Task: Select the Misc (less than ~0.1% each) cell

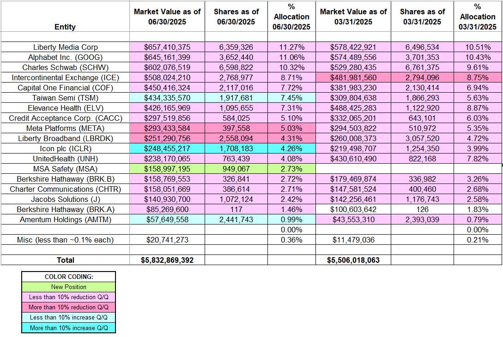Action: (x=65, y=240)
